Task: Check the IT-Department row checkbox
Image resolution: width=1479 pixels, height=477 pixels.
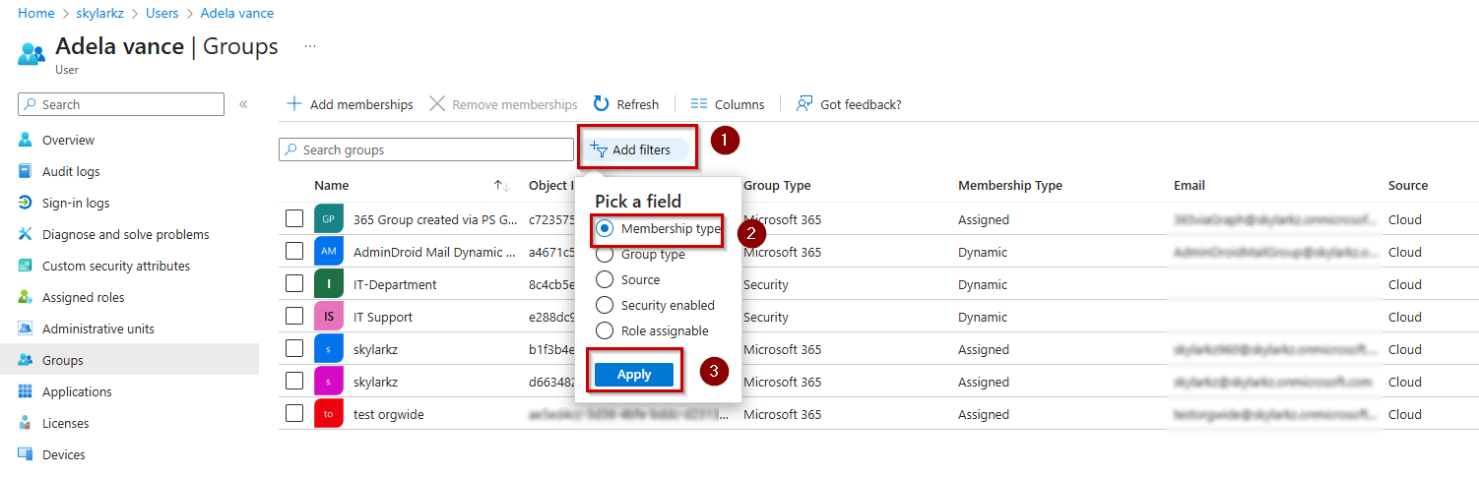Action: tap(294, 284)
